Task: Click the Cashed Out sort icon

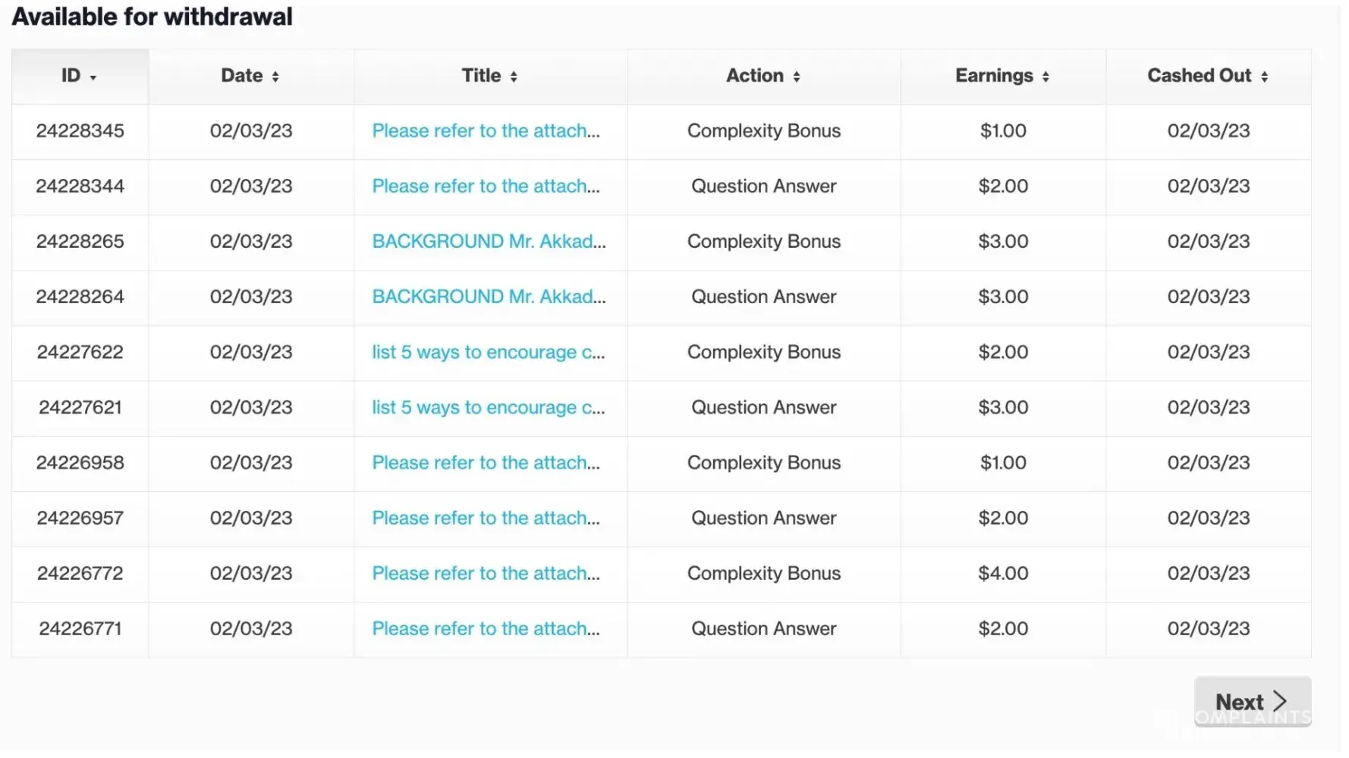Action: [x=1265, y=77]
